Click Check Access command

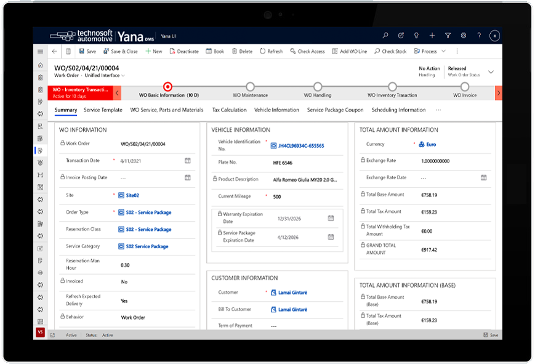pyautogui.click(x=307, y=51)
